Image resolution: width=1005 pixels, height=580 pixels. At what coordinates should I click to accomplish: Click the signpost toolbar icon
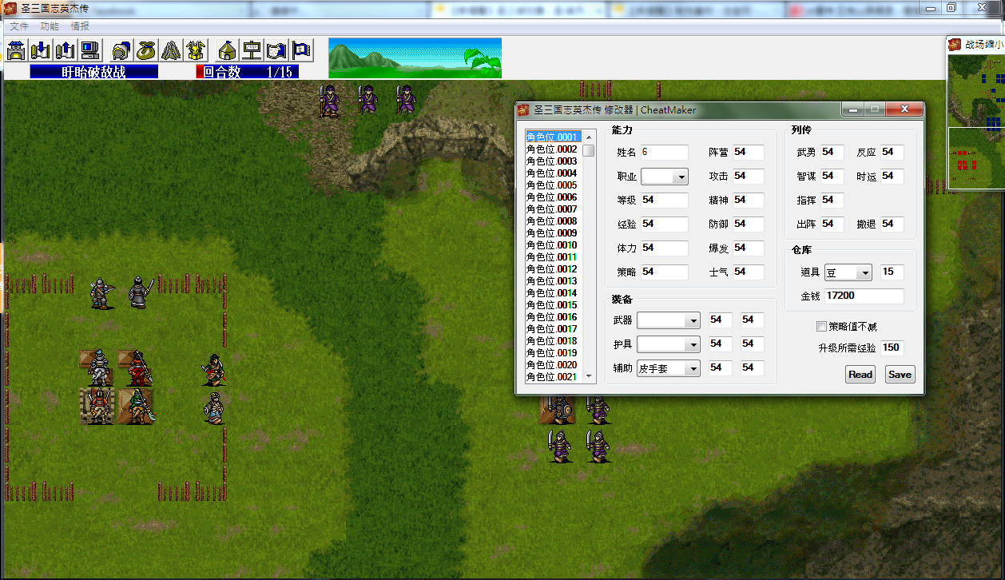(x=252, y=50)
